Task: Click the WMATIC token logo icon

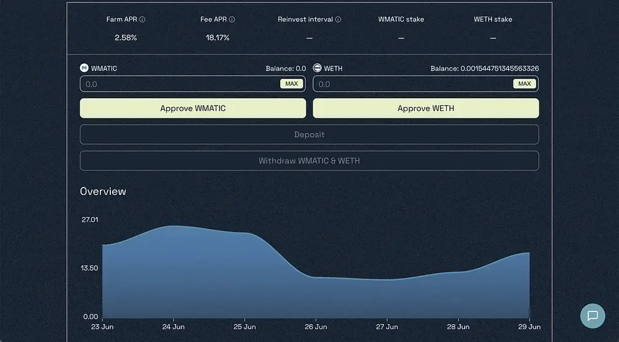Action: coord(85,68)
